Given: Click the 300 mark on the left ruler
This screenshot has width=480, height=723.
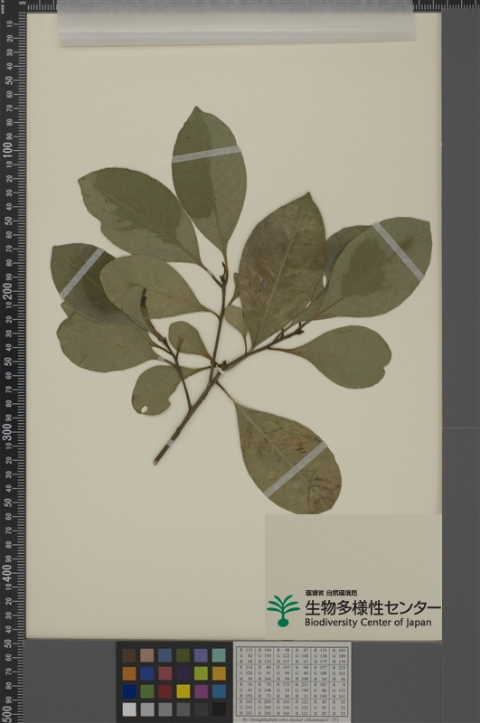Looking at the screenshot, I should [8, 432].
